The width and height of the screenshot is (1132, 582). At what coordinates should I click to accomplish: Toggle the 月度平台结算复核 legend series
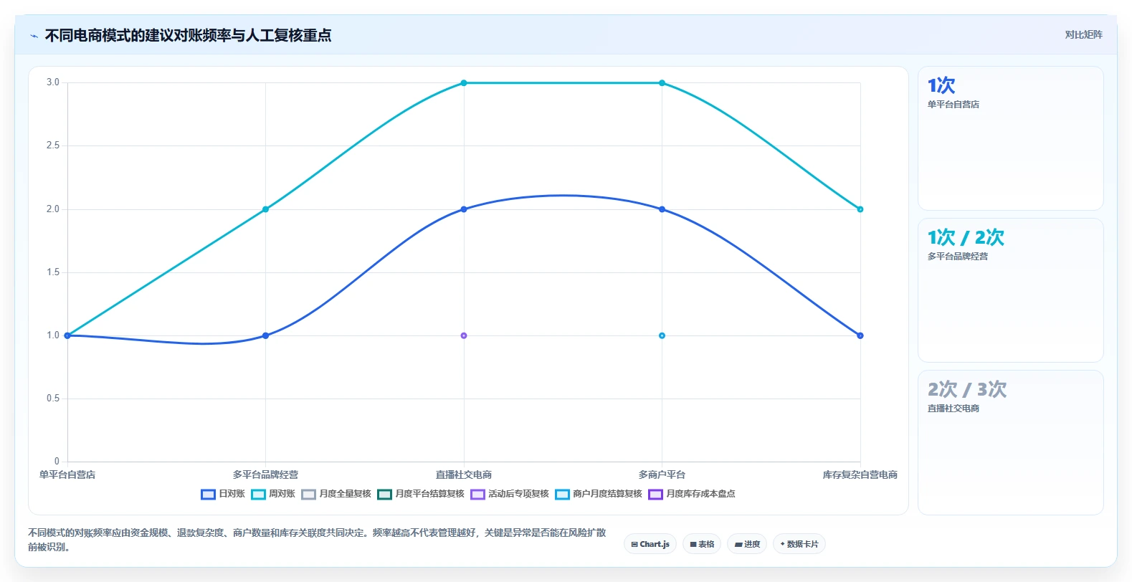pyautogui.click(x=421, y=494)
